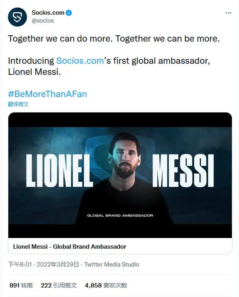View the 222 引用推文 quote tweets
Screen dimensions: 239x297
click(59, 285)
